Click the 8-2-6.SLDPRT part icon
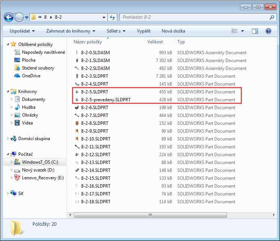This screenshot has width=280, height=241. coord(77,108)
